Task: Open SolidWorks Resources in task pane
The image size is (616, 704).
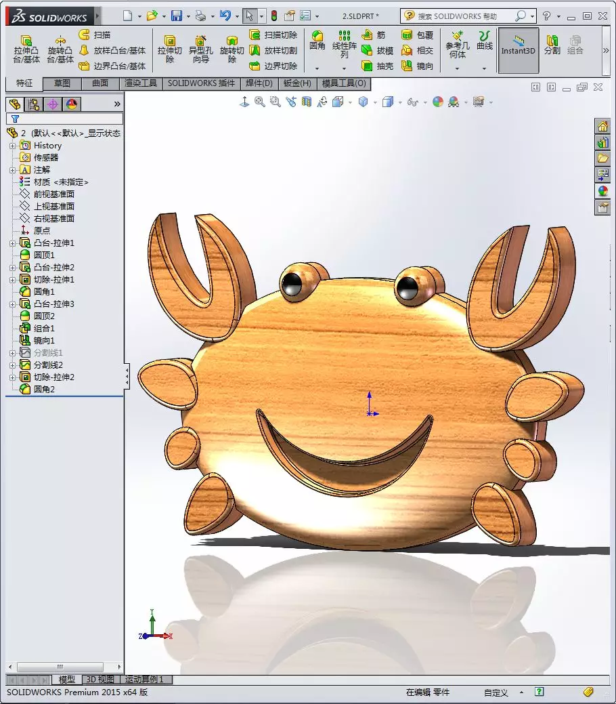Action: pos(602,127)
